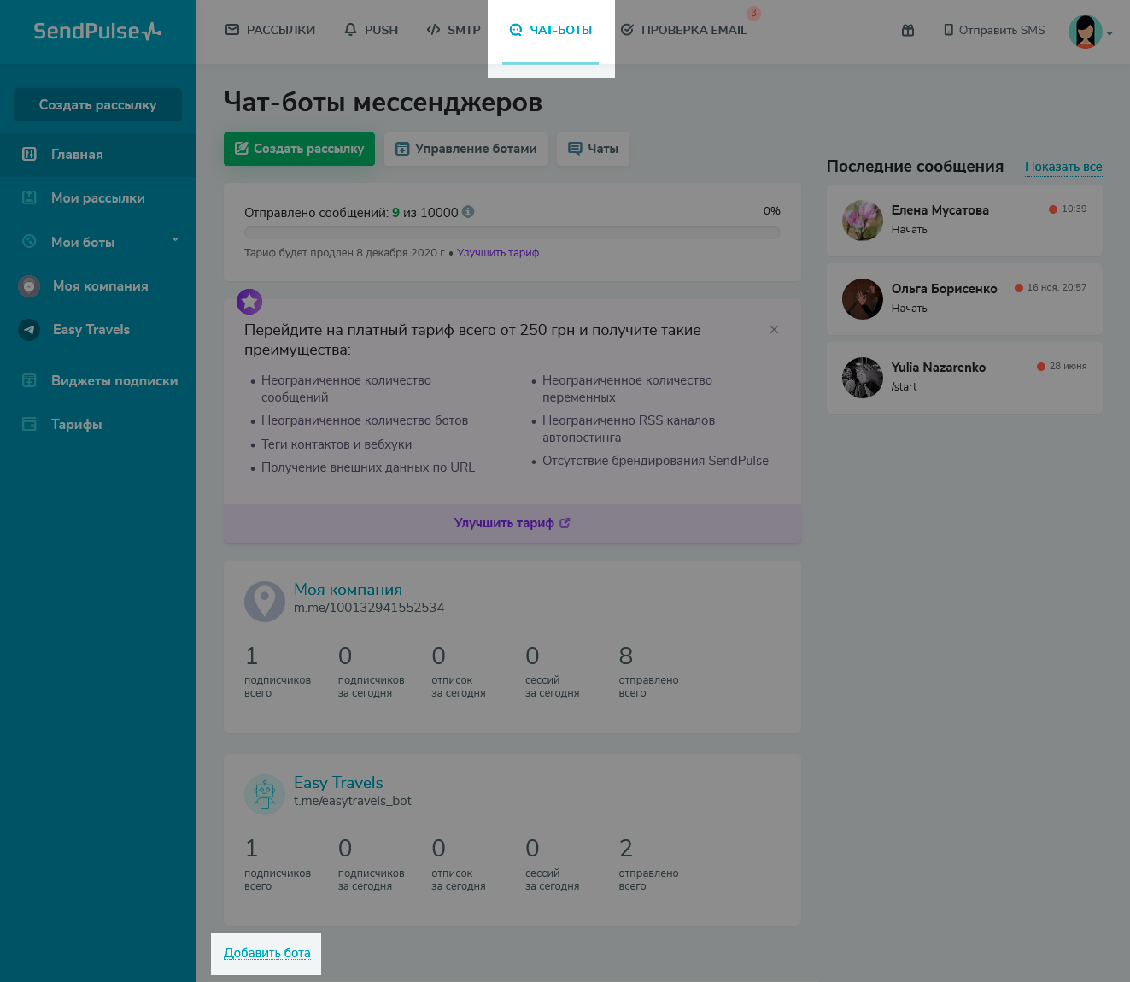Click green Создать рассылку button
The image size is (1130, 982).
tap(299, 149)
